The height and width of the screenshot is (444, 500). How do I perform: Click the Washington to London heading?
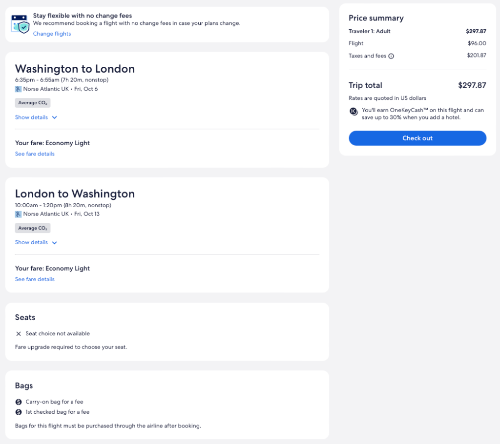75,69
